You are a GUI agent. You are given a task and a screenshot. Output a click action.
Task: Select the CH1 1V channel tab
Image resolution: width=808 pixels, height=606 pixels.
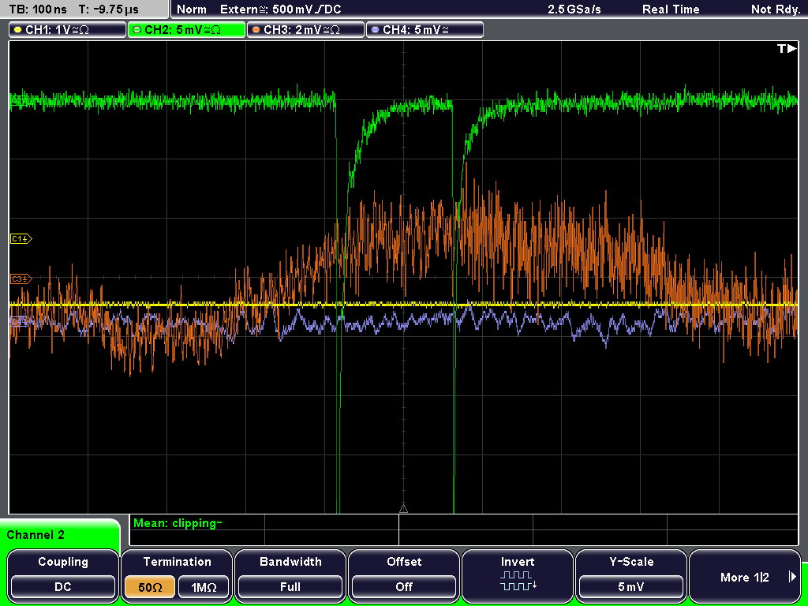click(68, 30)
